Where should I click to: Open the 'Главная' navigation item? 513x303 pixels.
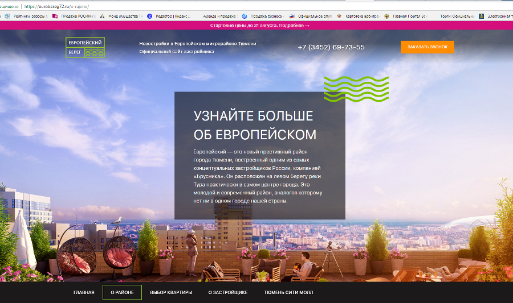tap(84, 292)
